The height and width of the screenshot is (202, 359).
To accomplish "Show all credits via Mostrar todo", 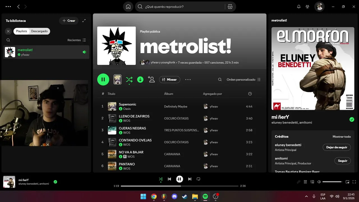I will [x=342, y=137].
